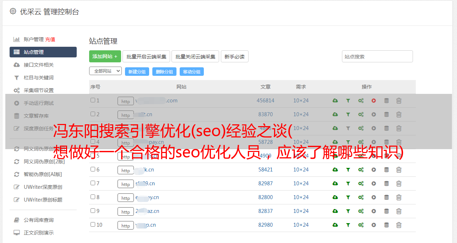Click the filter icon in row 2
Image resolution: width=457 pixels, height=243 pixels.
coord(348,114)
